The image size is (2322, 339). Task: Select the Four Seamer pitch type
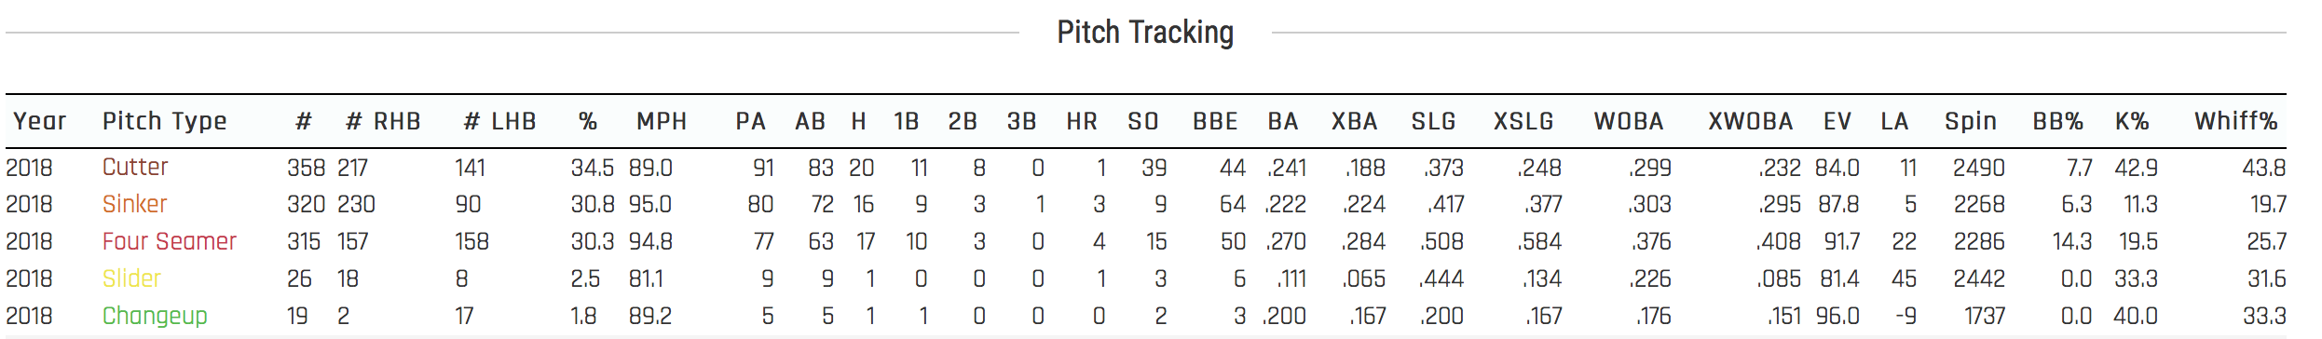point(170,242)
